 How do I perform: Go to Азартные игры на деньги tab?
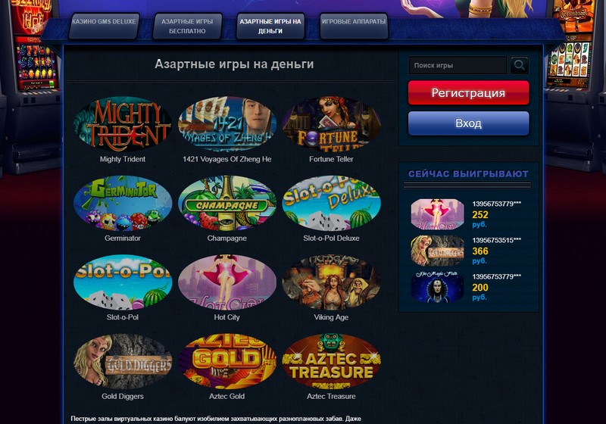pyautogui.click(x=270, y=26)
